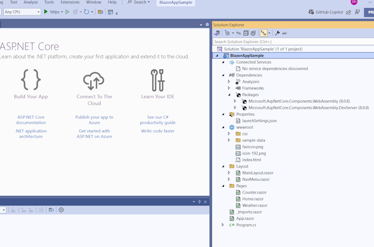This screenshot has height=247, width=374.
Task: Open the Tools menu
Action: point(49,2)
